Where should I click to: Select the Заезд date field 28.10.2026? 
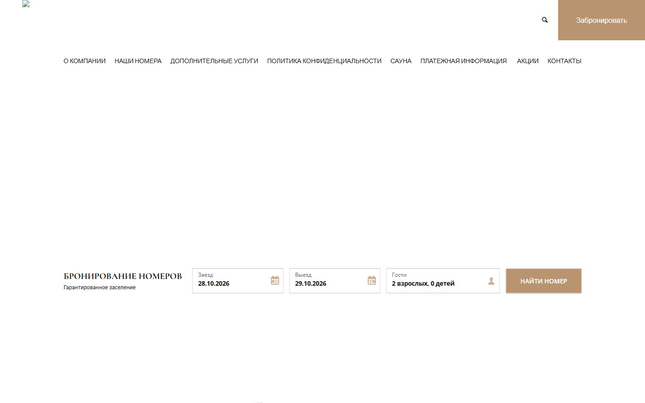(x=238, y=281)
